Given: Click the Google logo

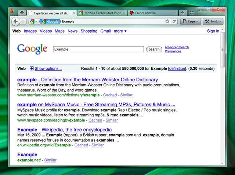Looking at the screenshot, I should click(32, 49).
